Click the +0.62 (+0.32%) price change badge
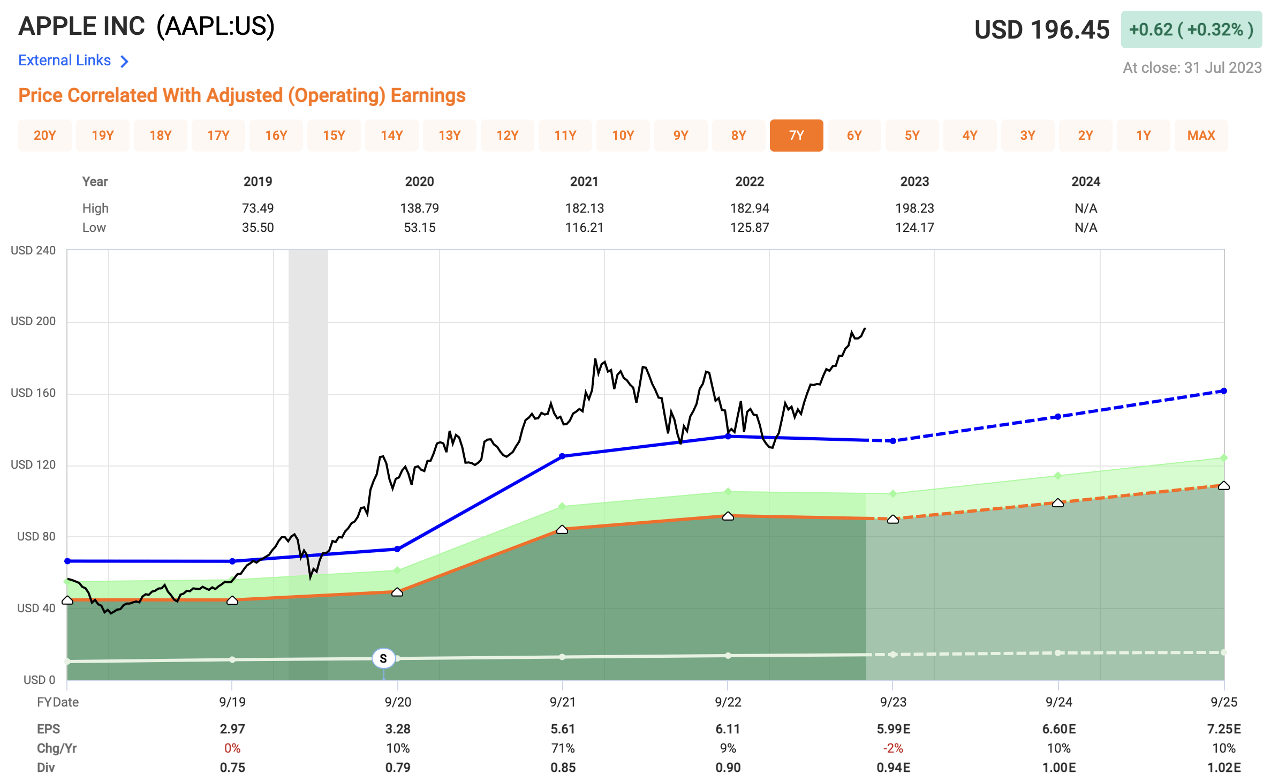The width and height of the screenshot is (1271, 781). [1191, 29]
